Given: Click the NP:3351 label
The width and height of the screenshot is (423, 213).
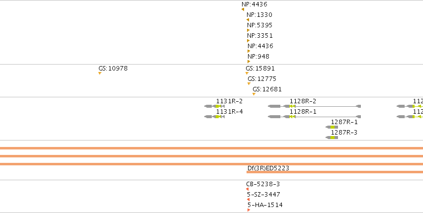Looking at the screenshot, I should [260, 36].
